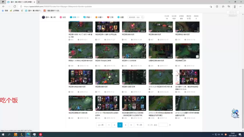The image size is (244, 137).
Task: Go to page 2 in pagination
Action: (114, 125)
